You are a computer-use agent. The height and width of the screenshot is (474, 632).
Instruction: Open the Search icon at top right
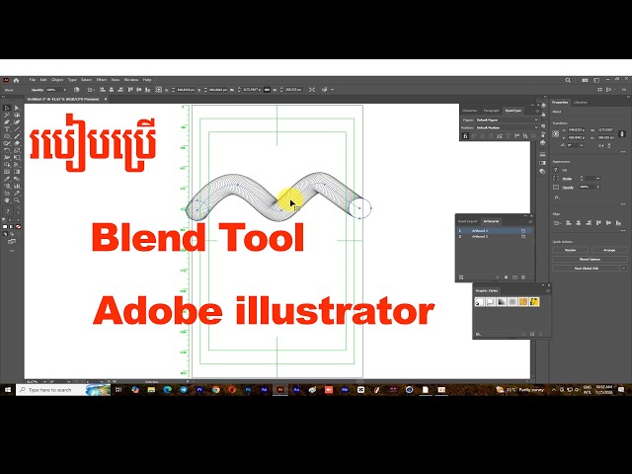(x=568, y=80)
